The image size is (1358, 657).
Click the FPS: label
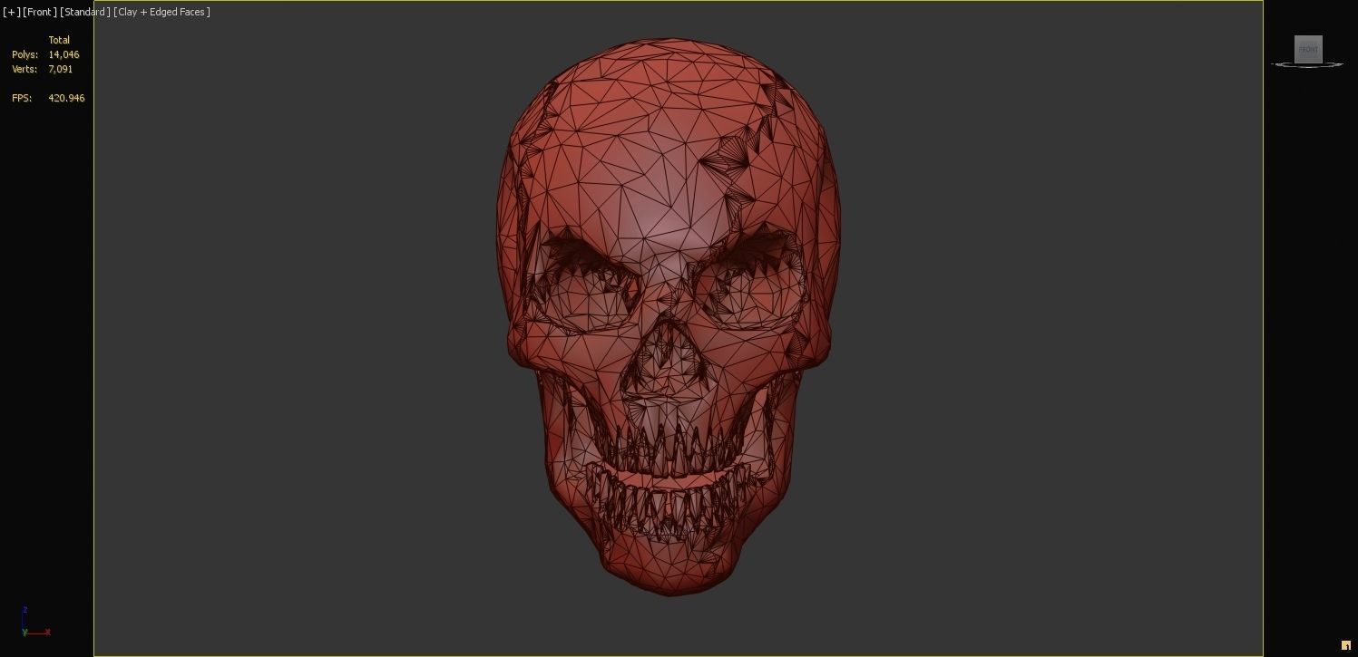click(x=22, y=98)
